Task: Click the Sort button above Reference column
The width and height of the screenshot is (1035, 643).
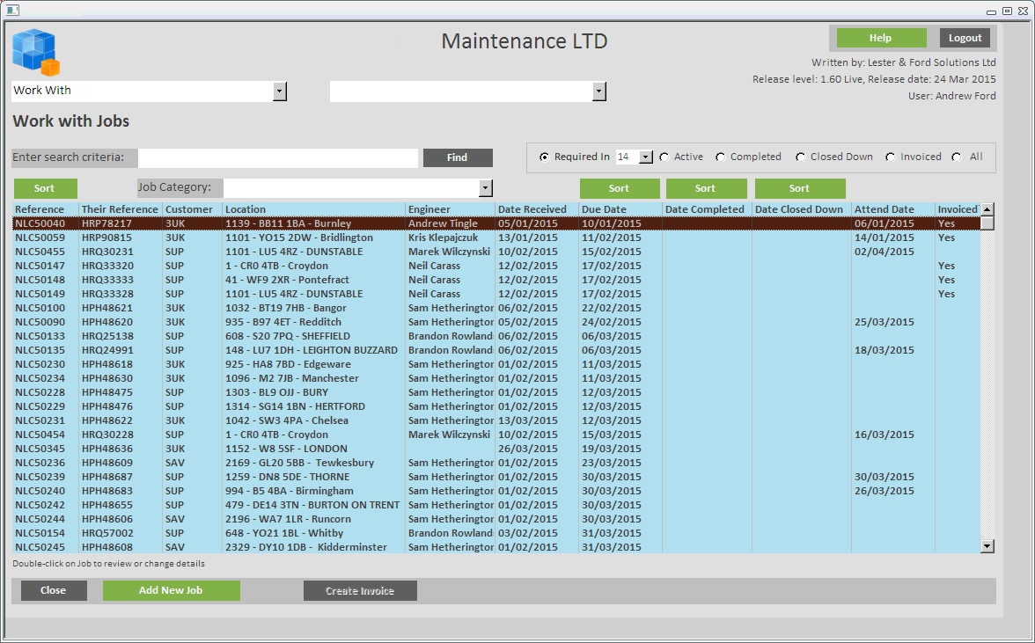Action: pyautogui.click(x=45, y=188)
